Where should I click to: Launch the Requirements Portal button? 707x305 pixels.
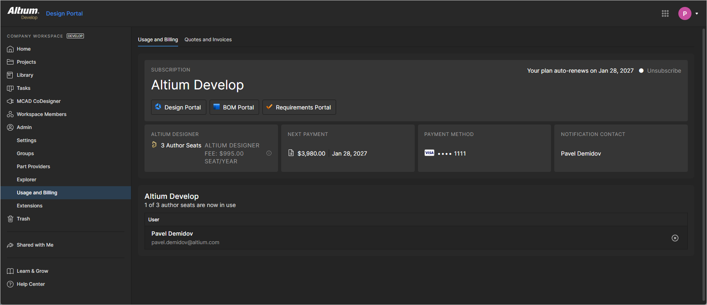tap(299, 107)
